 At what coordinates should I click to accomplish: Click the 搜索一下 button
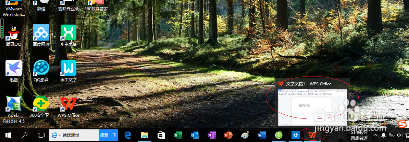click(108, 135)
